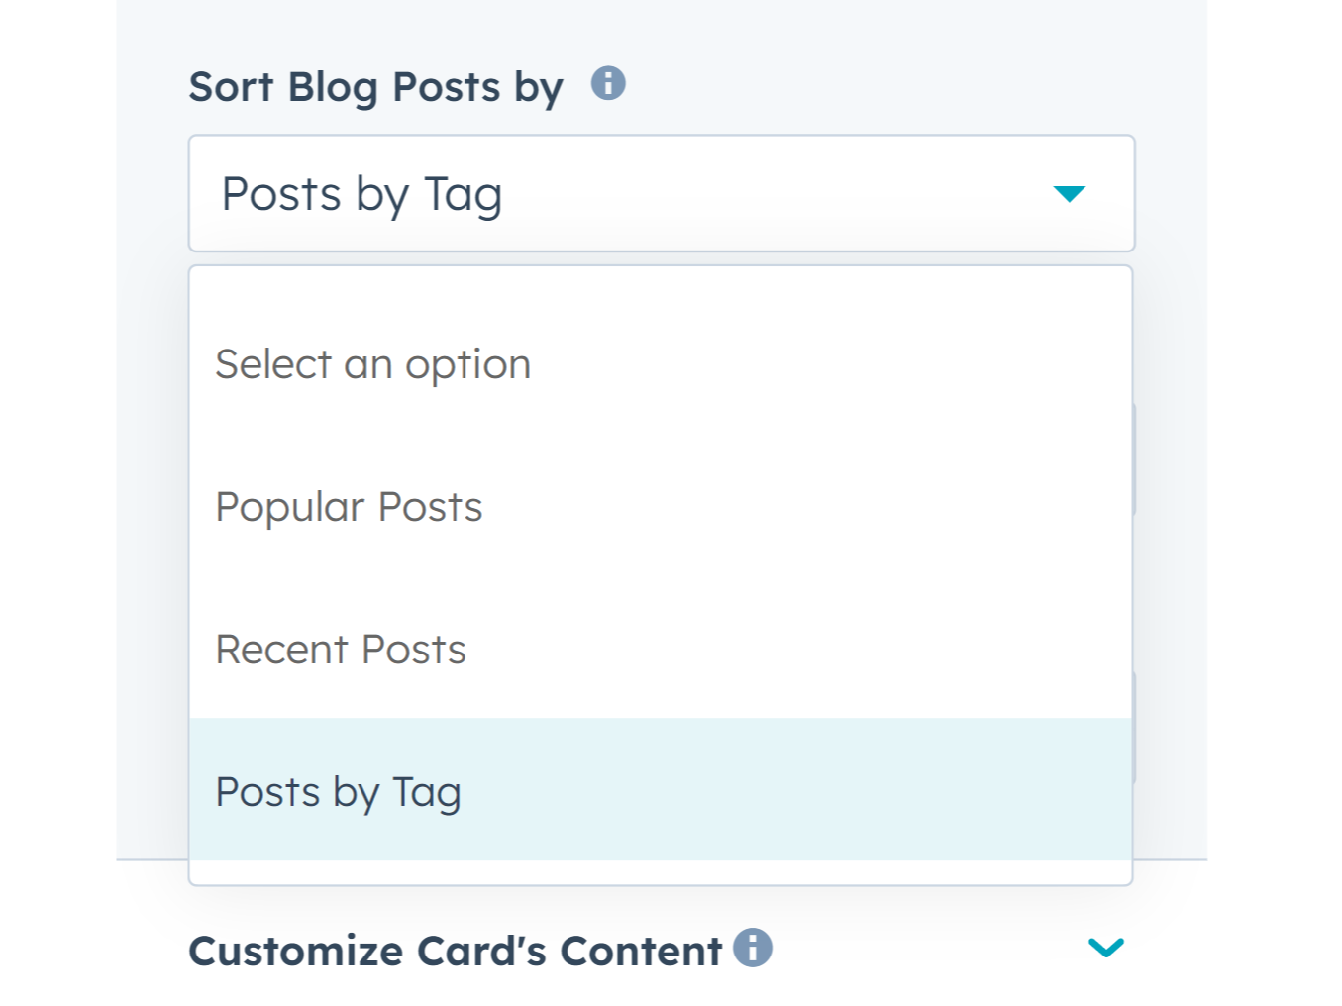The width and height of the screenshot is (1342, 1006).
Task: Click the Customize Card's Content heading
Action: tap(455, 951)
